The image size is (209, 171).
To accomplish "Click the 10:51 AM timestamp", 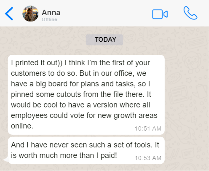I will coord(148,128).
